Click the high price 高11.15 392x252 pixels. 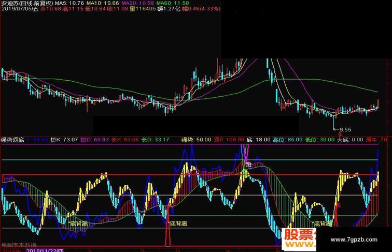[73, 9]
